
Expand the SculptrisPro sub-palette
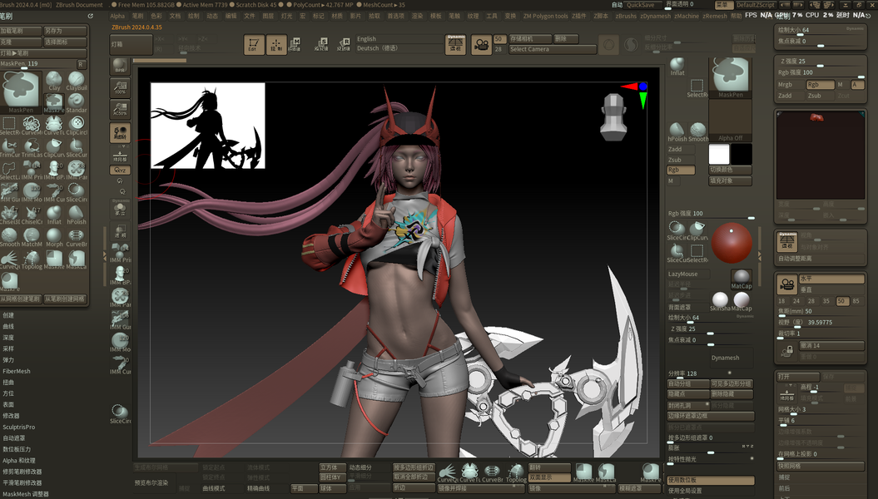[x=19, y=427]
